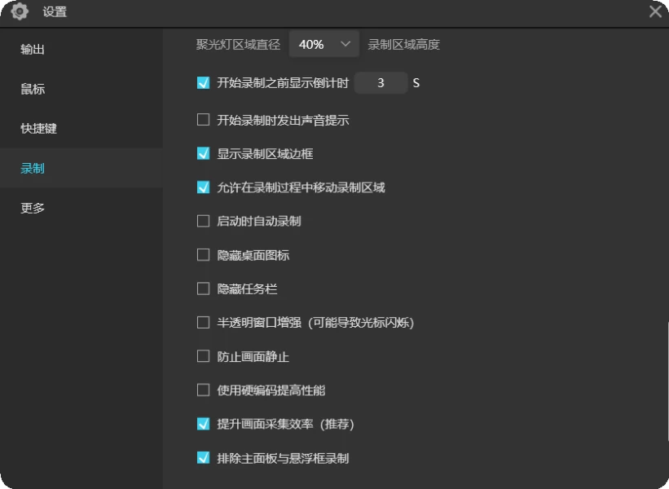The image size is (669, 489).
Task: Check 使用硬编码提高性能 checkbox
Action: pos(204,390)
